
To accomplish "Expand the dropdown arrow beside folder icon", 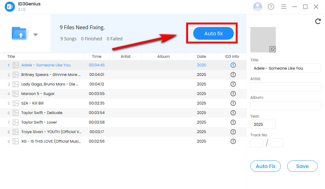I will pos(36,35).
